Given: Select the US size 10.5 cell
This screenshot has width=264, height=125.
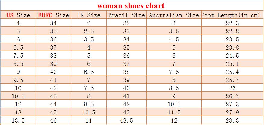Looking at the screenshot, I should [x=18, y=96].
